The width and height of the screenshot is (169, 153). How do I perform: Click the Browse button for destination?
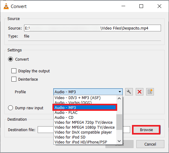146,130
